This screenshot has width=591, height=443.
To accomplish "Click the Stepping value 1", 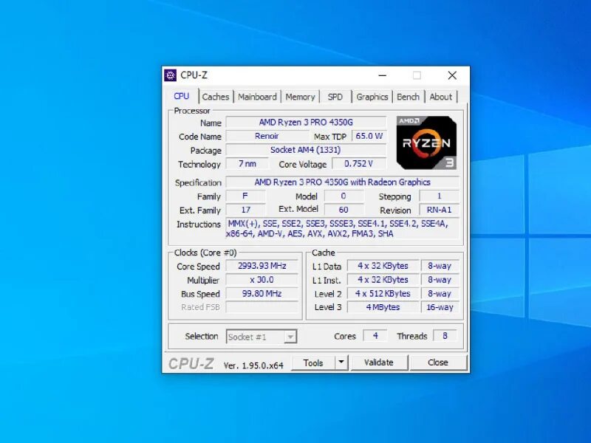I will pyautogui.click(x=439, y=196).
